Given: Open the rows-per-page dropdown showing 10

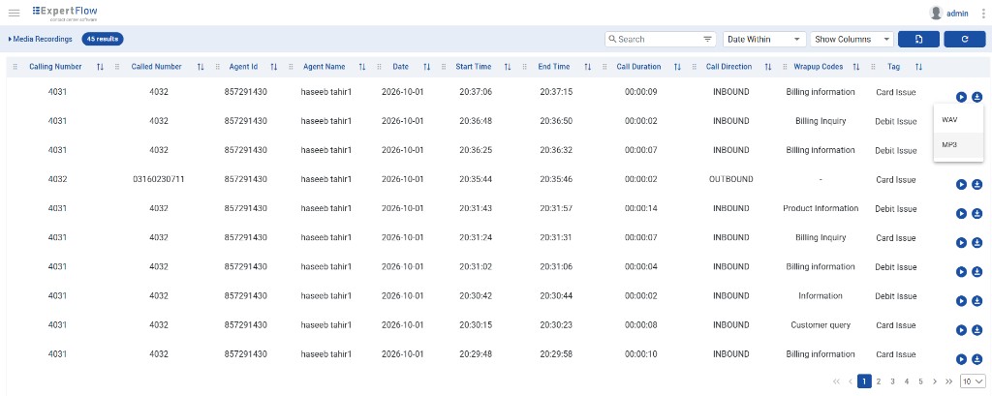Looking at the screenshot, I should [973, 381].
